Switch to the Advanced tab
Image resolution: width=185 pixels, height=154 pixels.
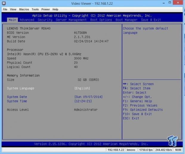(27, 20)
